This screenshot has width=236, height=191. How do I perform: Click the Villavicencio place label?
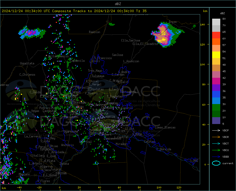[x=58, y=56]
